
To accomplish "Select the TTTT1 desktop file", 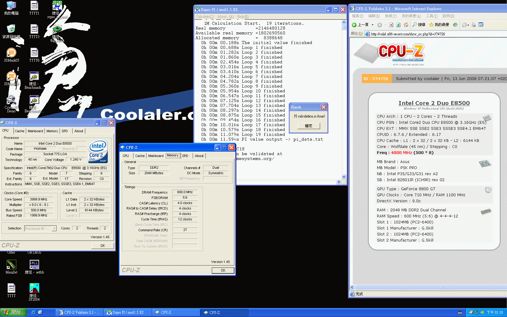I will 34,8.
